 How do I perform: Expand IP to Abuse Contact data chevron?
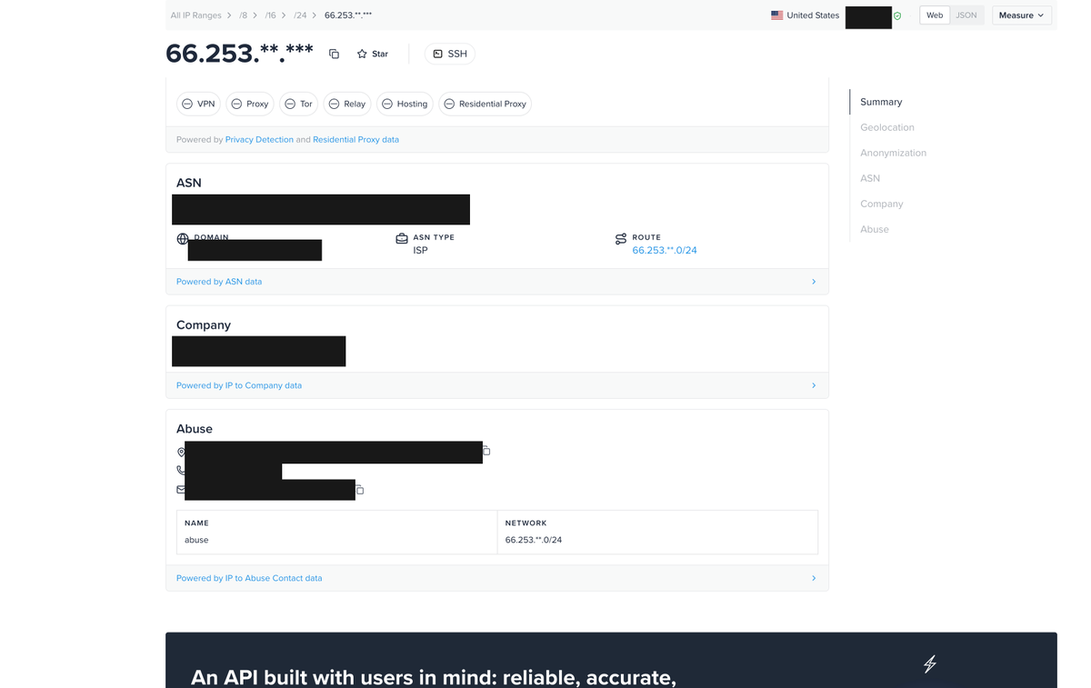[814, 578]
